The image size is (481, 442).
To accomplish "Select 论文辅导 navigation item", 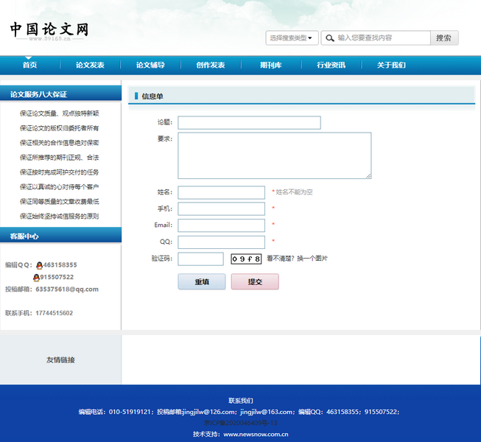I will [x=150, y=65].
